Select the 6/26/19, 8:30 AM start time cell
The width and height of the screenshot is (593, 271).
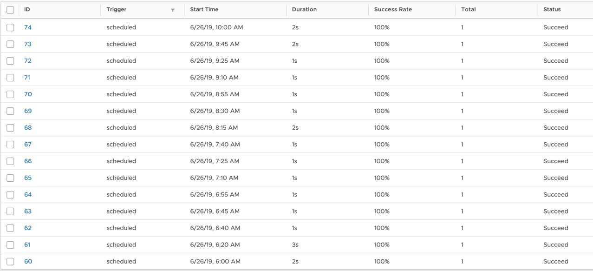pyautogui.click(x=215, y=111)
